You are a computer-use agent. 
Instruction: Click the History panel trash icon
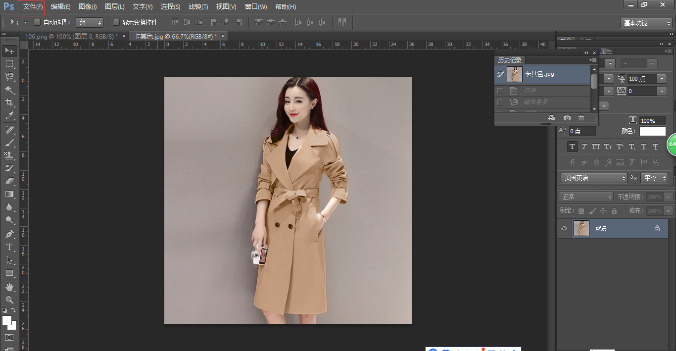point(581,118)
